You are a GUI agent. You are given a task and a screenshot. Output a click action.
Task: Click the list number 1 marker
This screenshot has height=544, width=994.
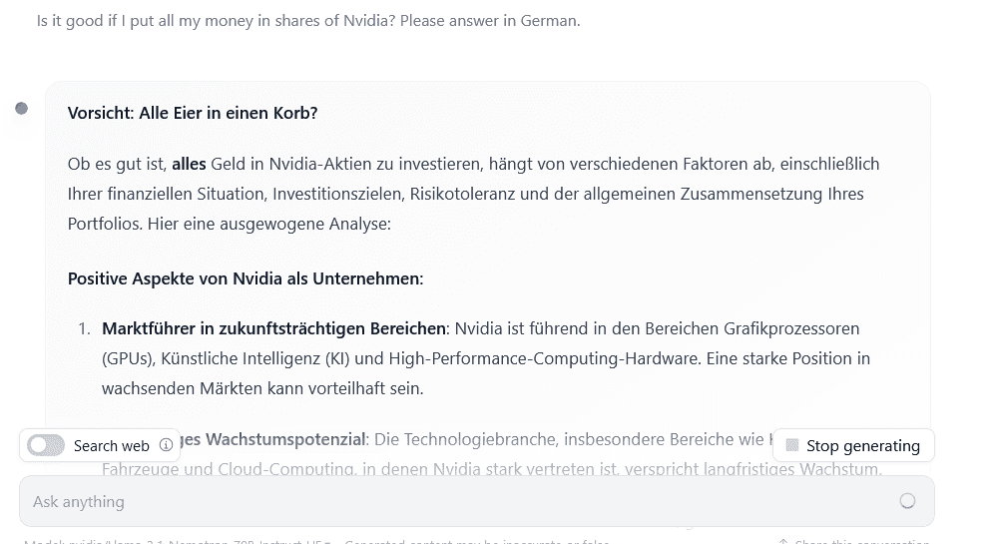[x=84, y=329]
